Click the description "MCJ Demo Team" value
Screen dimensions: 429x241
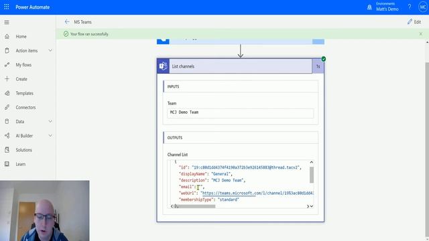click(228, 180)
